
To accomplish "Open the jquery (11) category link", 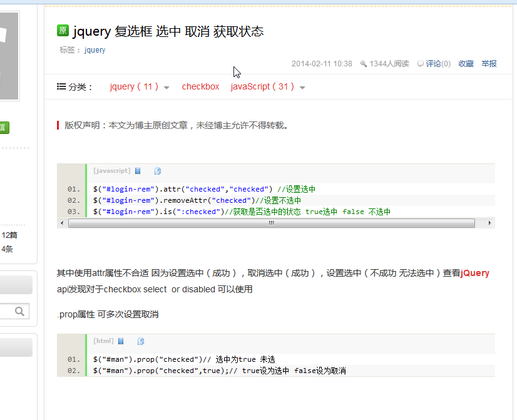I will [134, 86].
